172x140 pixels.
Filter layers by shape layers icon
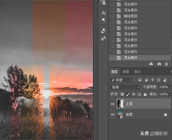pyautogui.click(x=159, y=80)
